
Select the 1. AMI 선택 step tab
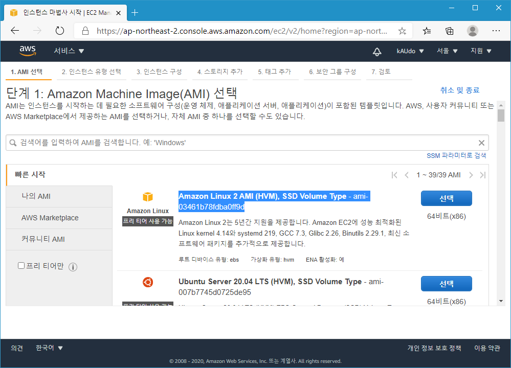pyautogui.click(x=27, y=72)
